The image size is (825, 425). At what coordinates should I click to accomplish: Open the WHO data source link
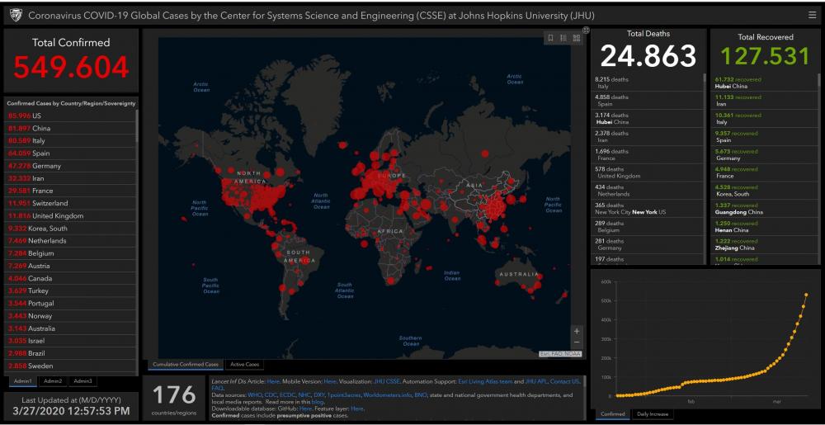[254, 395]
